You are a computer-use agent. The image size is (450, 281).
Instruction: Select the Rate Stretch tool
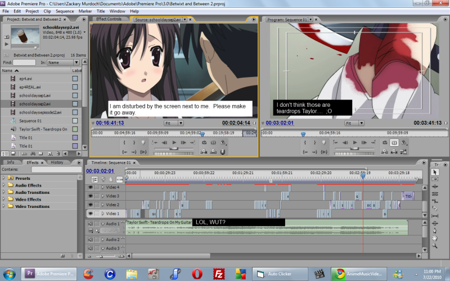(x=434, y=201)
